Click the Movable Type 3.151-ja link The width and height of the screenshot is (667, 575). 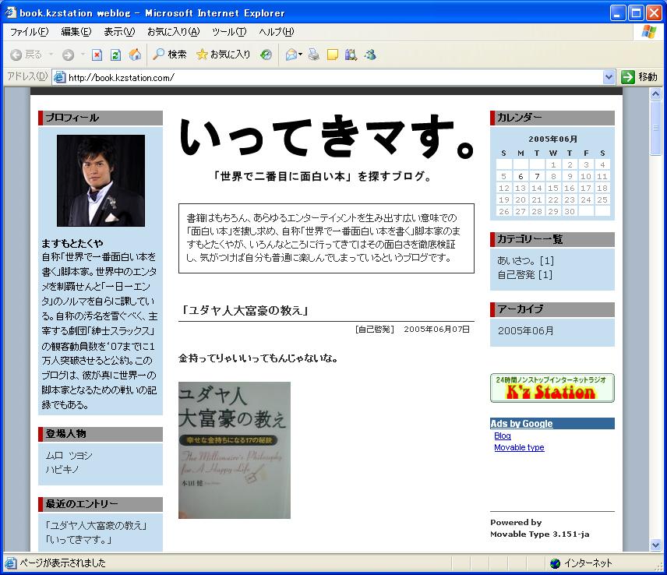[540, 534]
